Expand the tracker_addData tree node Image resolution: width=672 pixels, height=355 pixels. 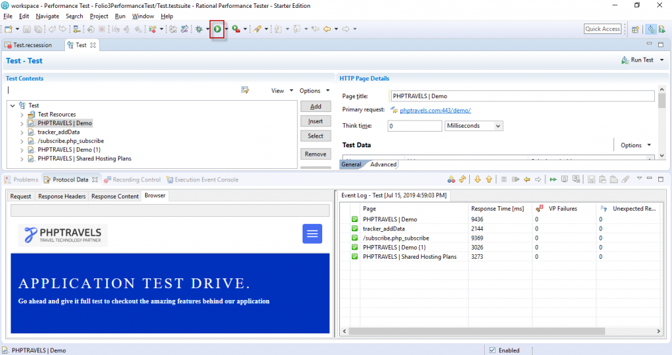[x=22, y=132]
